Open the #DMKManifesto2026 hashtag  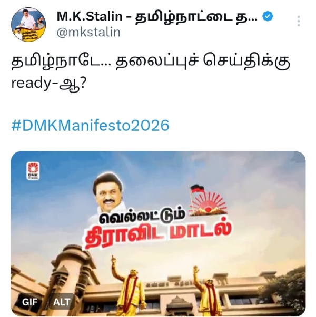tap(90, 125)
